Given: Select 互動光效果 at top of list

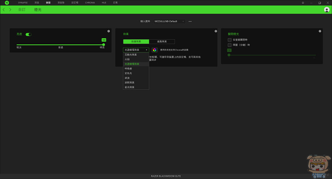Looking at the screenshot, I should pyautogui.click(x=136, y=55).
